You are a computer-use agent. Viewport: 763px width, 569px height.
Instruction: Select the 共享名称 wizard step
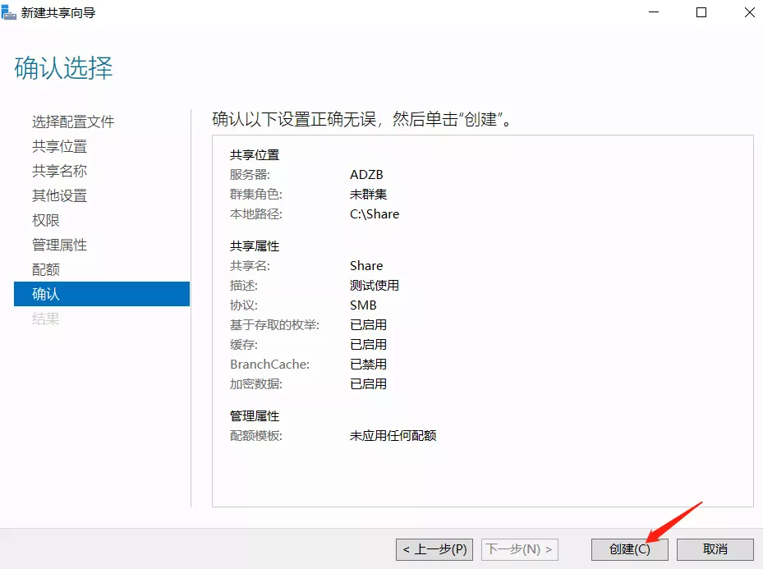(59, 171)
